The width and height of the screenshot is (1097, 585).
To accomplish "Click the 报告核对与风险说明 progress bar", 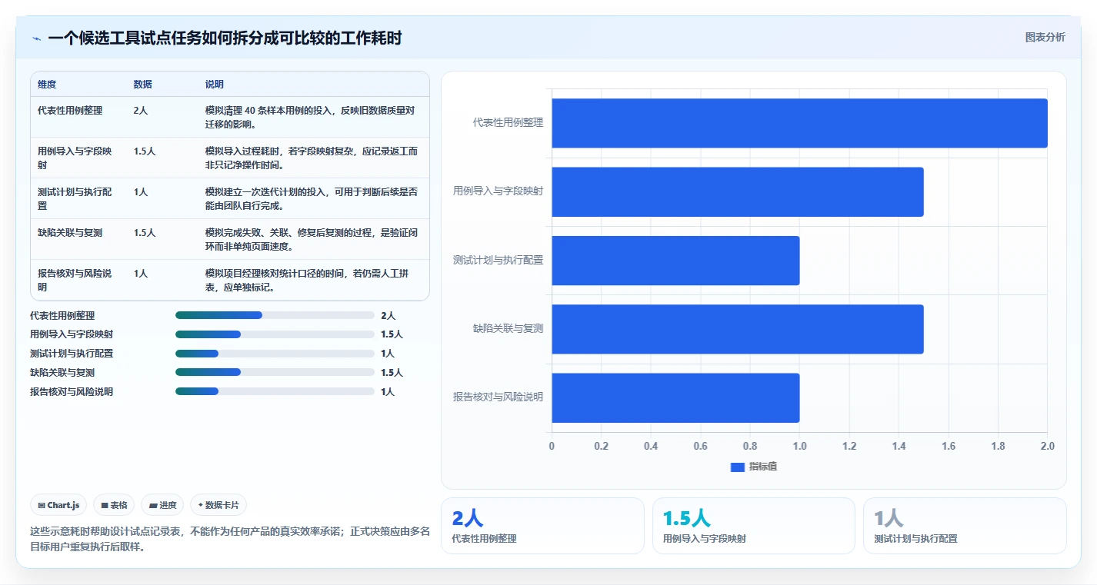I will point(275,391).
